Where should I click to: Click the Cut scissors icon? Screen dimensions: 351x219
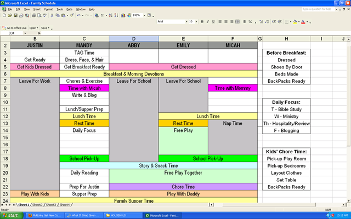click(52, 15)
